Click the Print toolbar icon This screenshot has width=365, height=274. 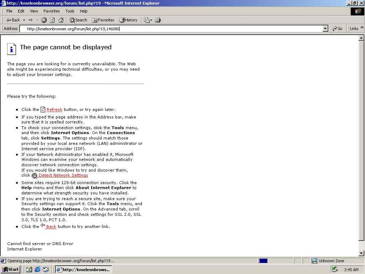click(158, 20)
